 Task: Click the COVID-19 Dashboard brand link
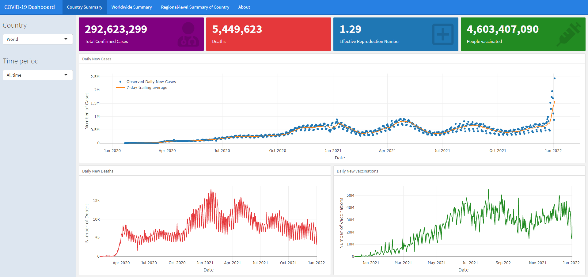tap(29, 7)
